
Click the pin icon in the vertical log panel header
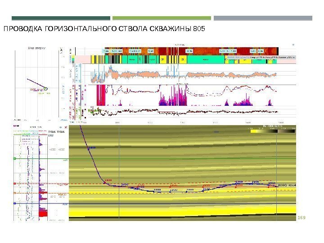click(x=61, y=127)
